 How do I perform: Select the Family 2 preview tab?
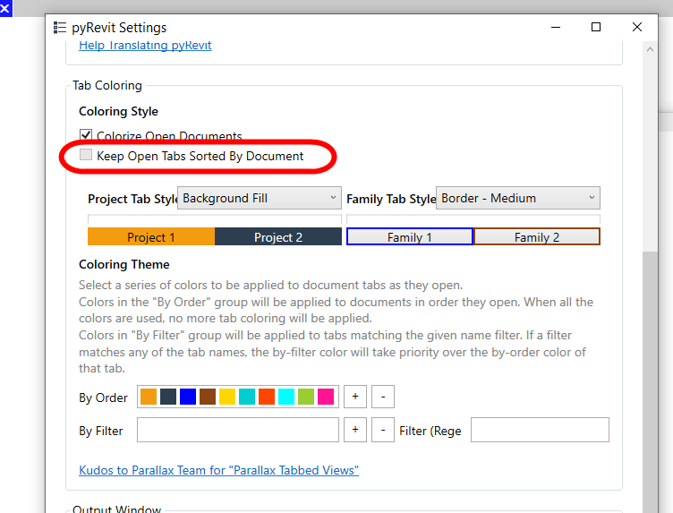[x=536, y=237]
